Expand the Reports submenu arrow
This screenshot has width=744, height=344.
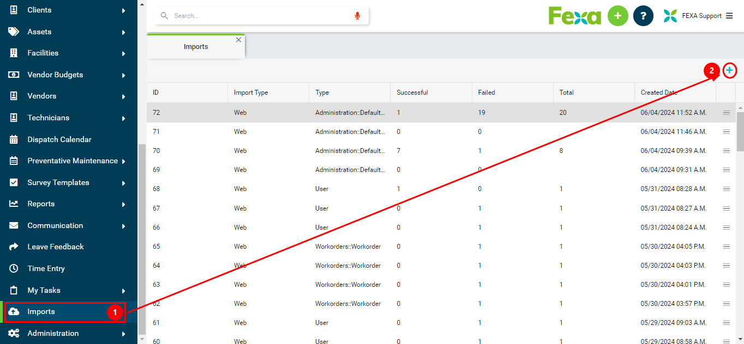click(124, 204)
